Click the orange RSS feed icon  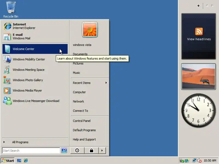(199, 31)
